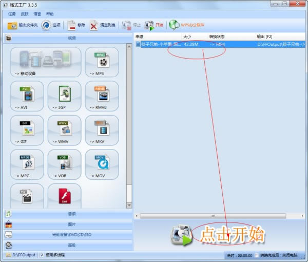Image resolution: width=308 pixels, height=262 pixels.
Task: Choose the red SWF Flash tile
Action: coord(65,196)
